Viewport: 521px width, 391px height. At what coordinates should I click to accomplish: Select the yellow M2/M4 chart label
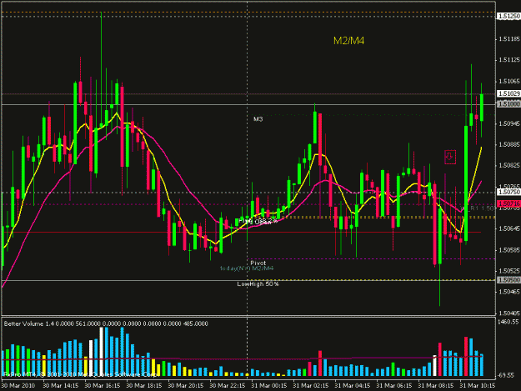[x=348, y=41]
